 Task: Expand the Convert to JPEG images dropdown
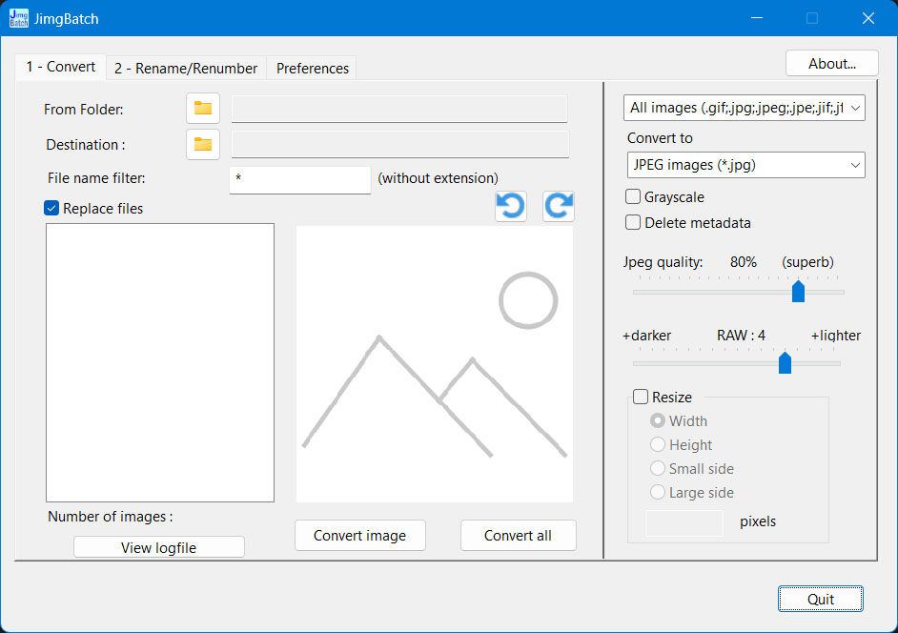(745, 165)
